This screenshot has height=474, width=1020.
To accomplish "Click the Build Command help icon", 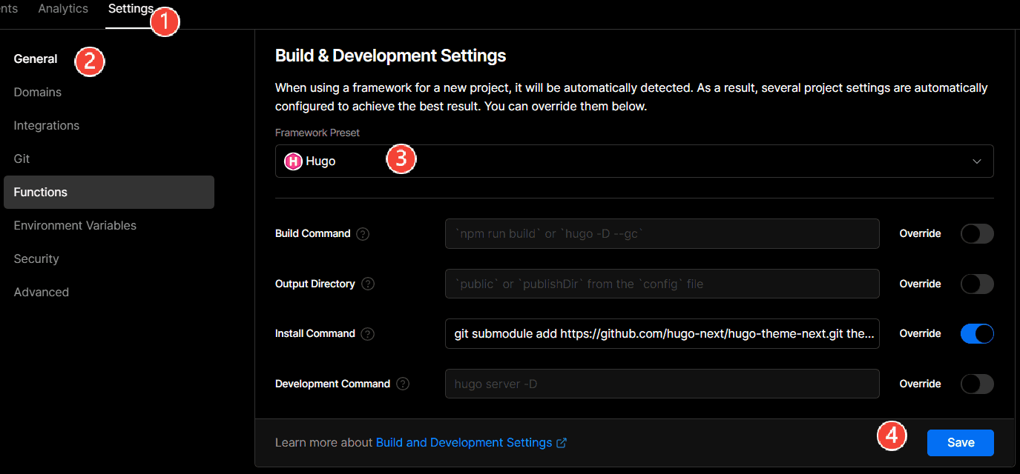I will [x=363, y=234].
